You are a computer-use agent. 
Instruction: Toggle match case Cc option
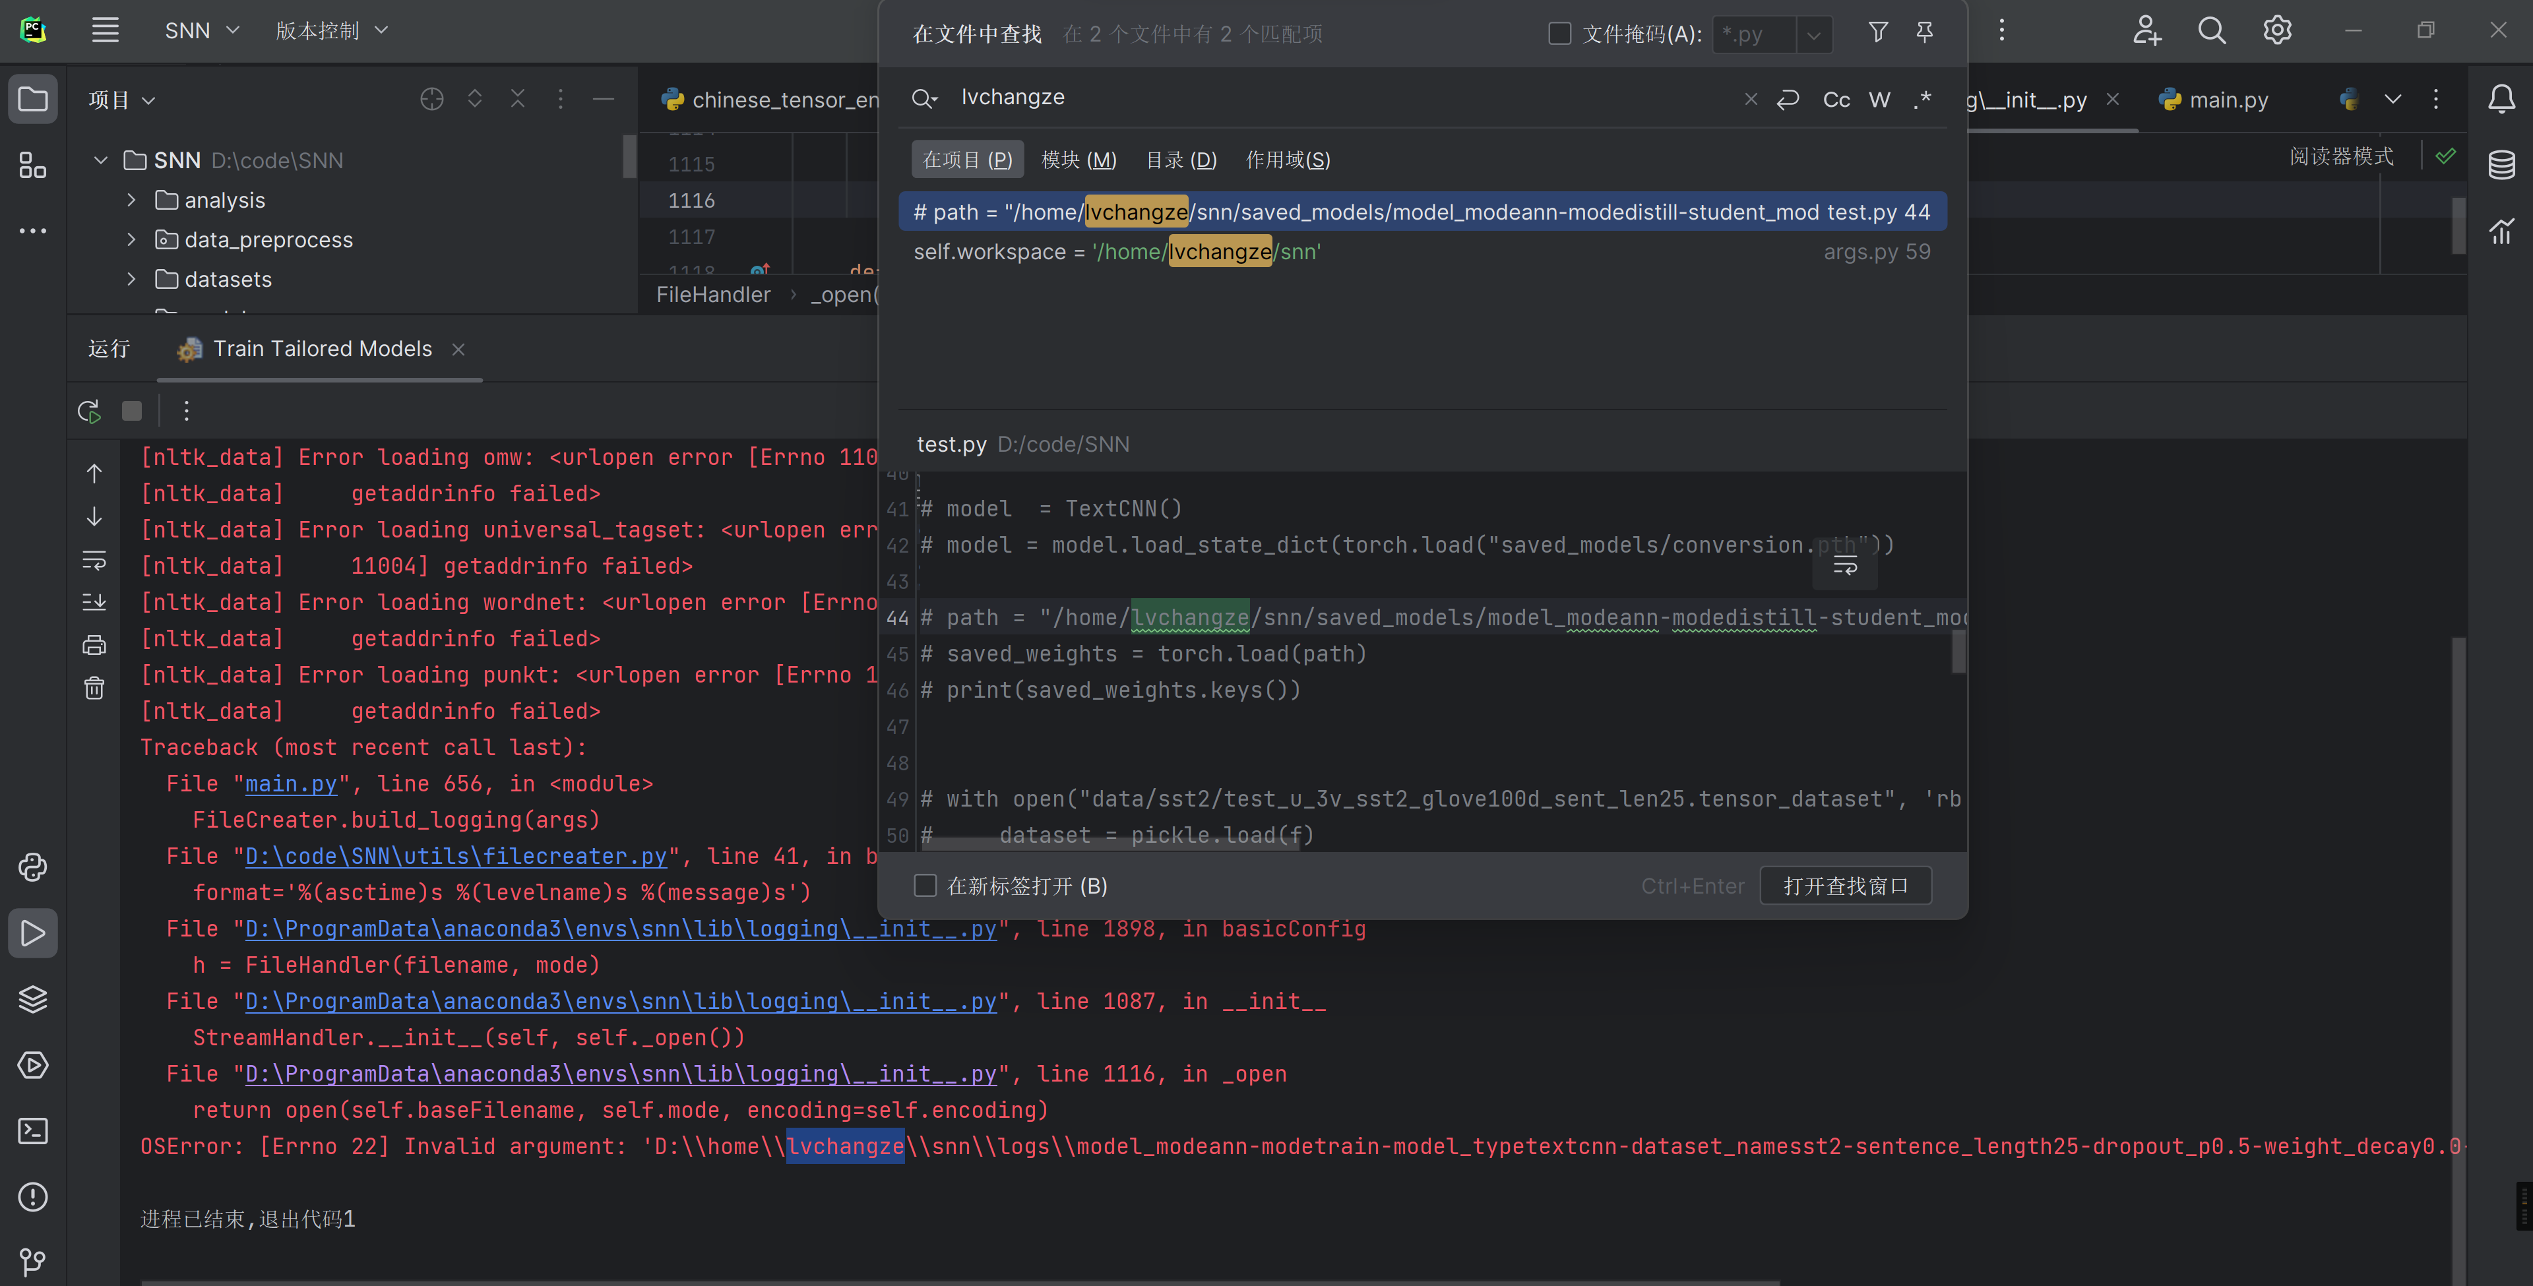(x=1836, y=100)
